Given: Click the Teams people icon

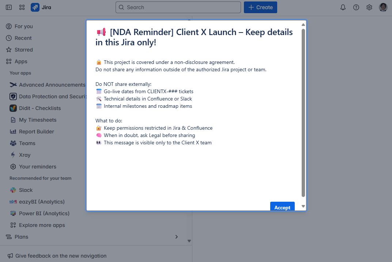Looking at the screenshot, I should pos(13,143).
